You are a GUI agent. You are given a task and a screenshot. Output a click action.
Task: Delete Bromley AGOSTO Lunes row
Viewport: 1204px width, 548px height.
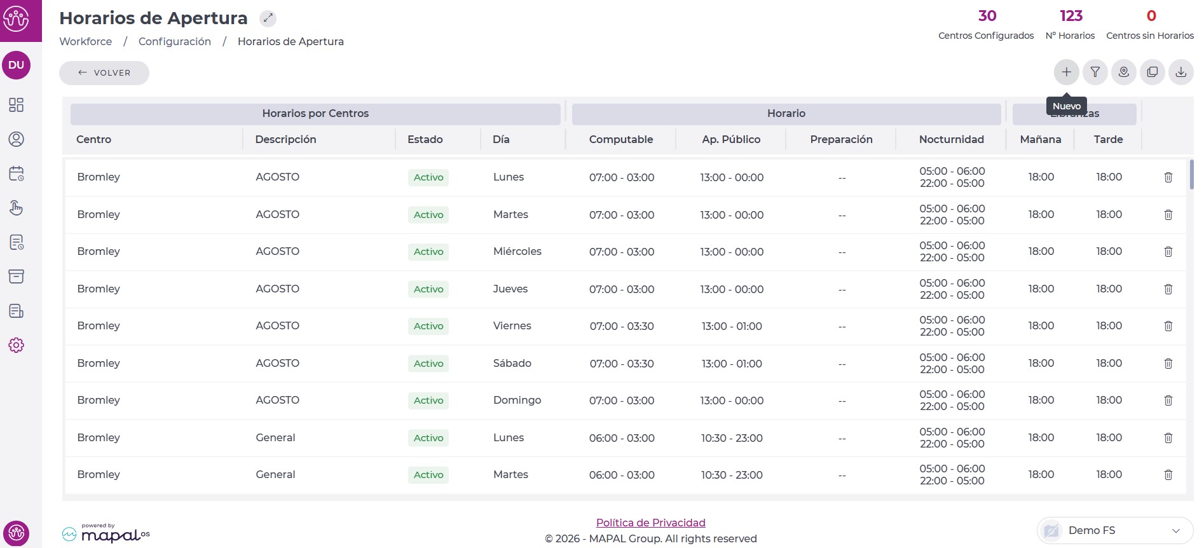point(1168,177)
